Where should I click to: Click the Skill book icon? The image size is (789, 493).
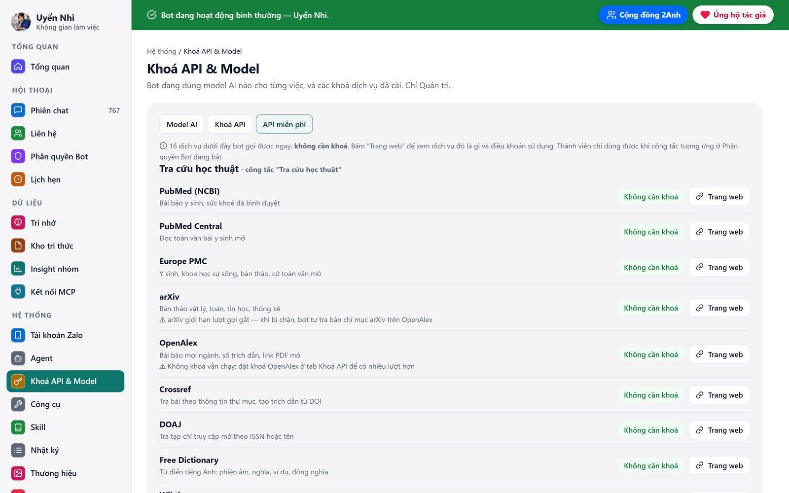pos(18,427)
